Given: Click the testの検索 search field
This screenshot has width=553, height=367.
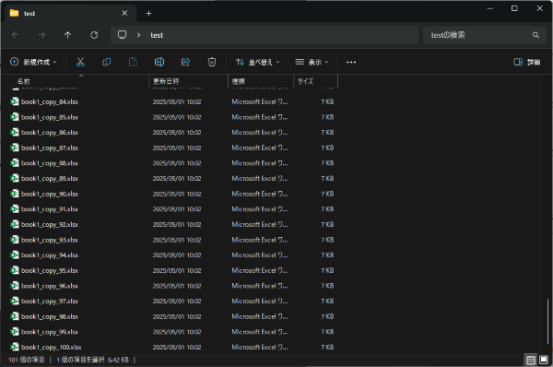Looking at the screenshot, I should 485,35.
